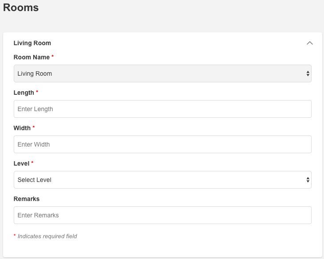Click the Rooms page heading
This screenshot has height=259, width=324.
pyautogui.click(x=21, y=8)
